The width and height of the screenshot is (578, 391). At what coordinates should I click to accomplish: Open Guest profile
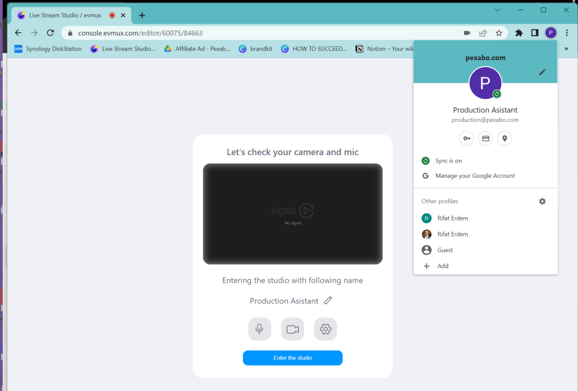tap(485, 250)
